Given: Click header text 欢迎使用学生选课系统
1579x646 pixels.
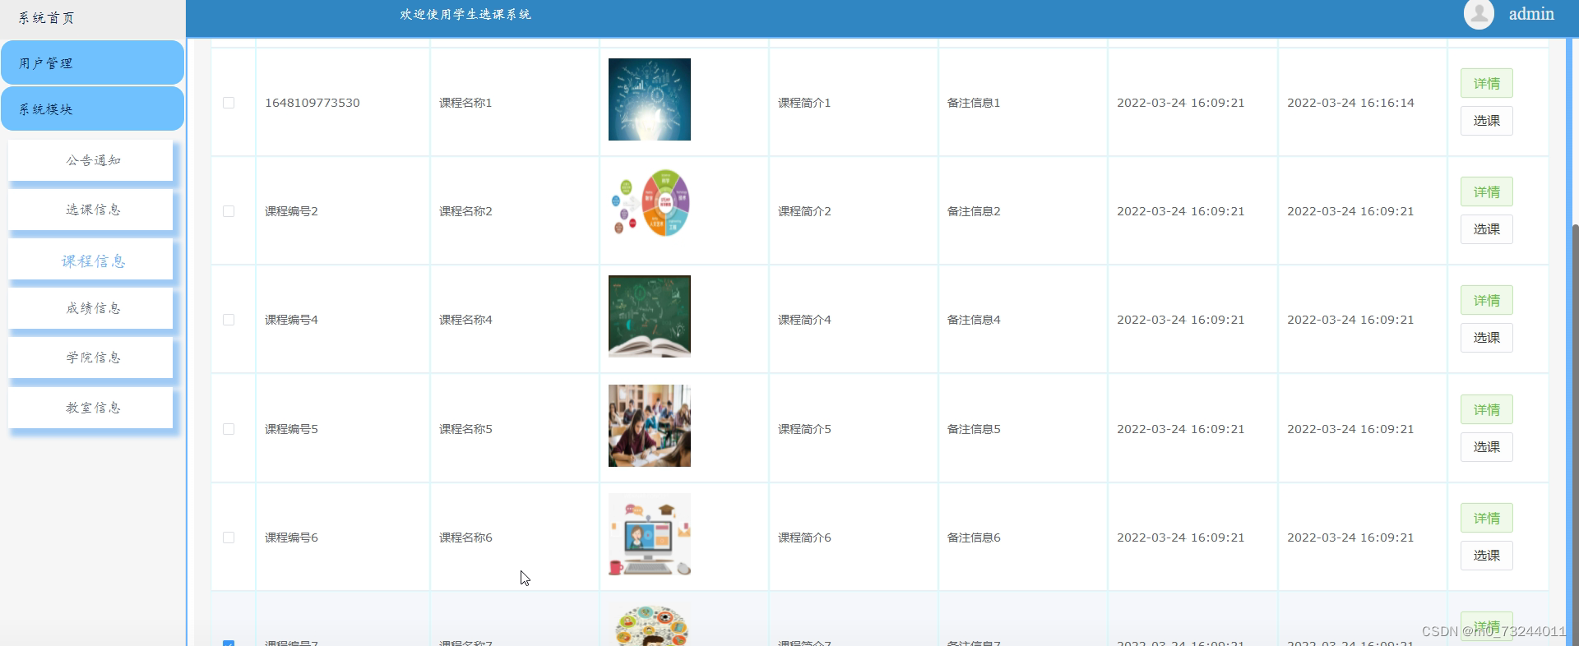Looking at the screenshot, I should pos(465,14).
